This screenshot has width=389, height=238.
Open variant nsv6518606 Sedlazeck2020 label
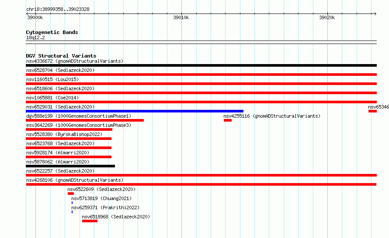click(60, 88)
